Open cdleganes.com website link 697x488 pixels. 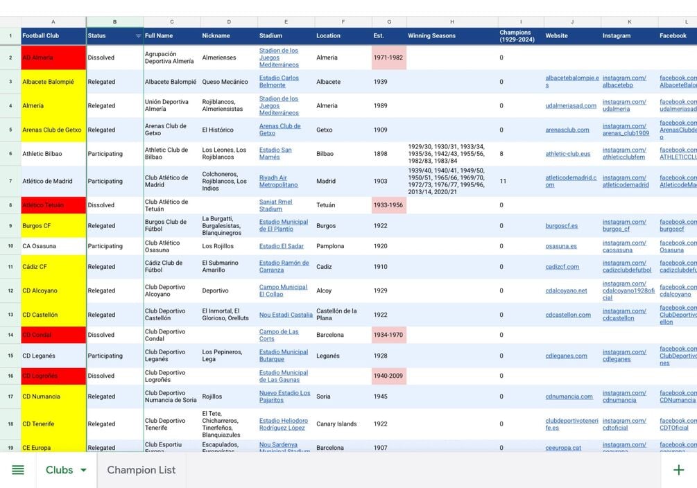(x=567, y=356)
